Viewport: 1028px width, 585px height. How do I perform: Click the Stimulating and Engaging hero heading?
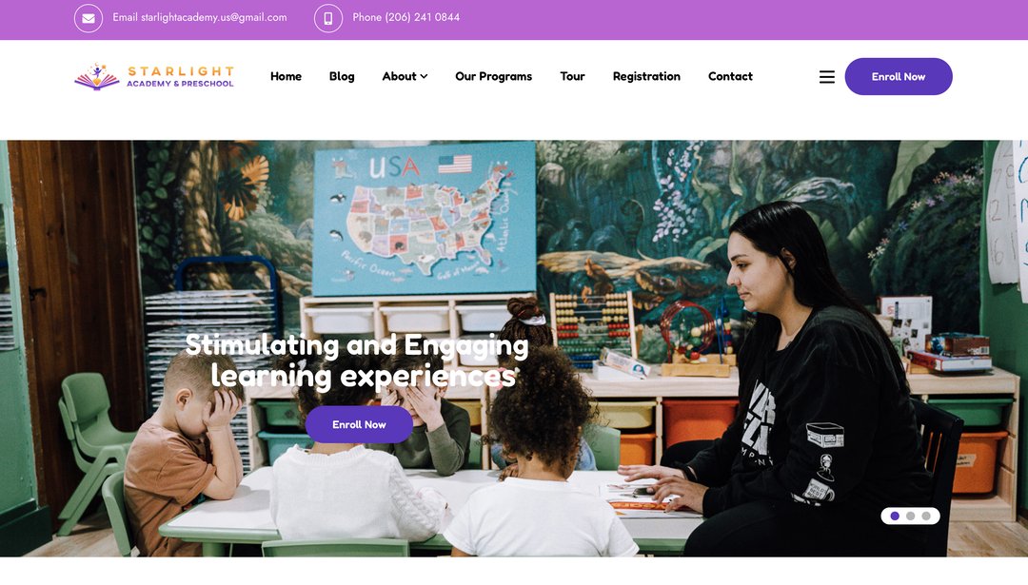(x=357, y=361)
